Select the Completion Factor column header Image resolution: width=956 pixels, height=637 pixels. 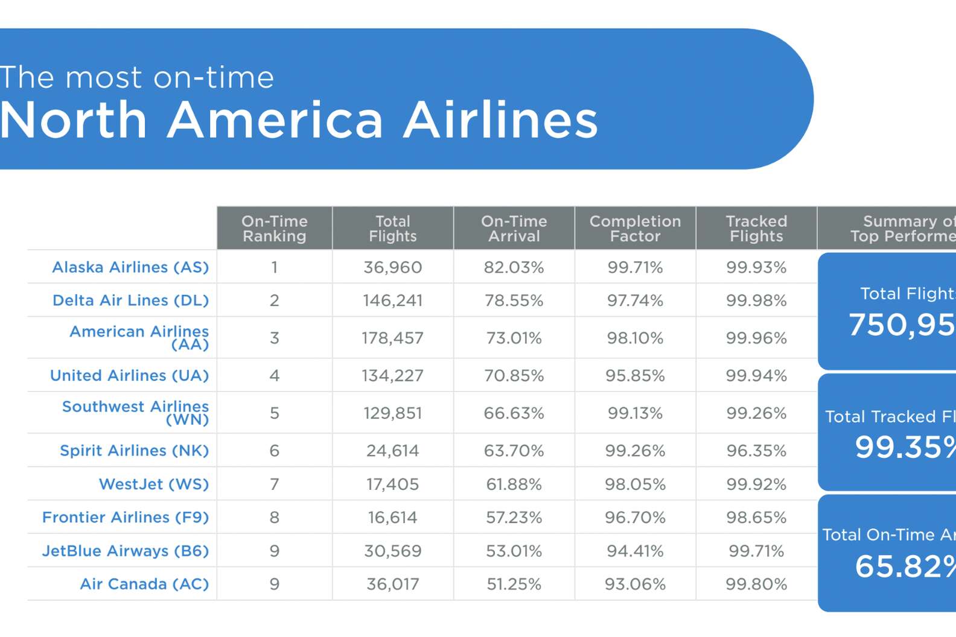pos(636,229)
